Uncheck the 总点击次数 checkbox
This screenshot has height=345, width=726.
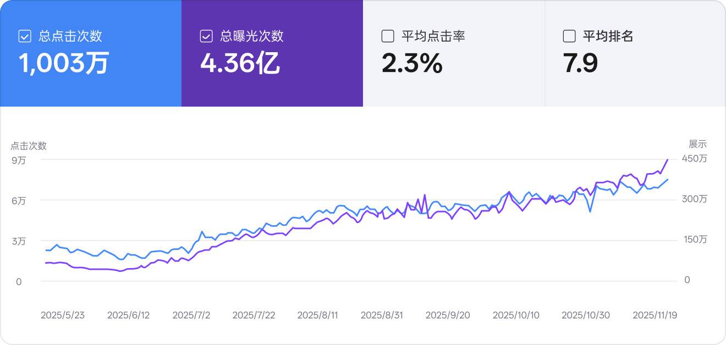pyautogui.click(x=24, y=36)
